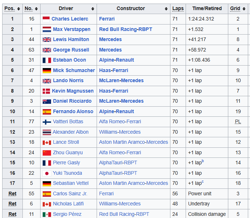Open Mick Schumacher driver link
Screen dimensions: 250x218
pyautogui.click(x=74, y=70)
